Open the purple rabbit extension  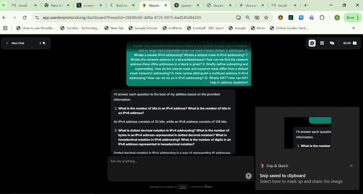coord(312,17)
